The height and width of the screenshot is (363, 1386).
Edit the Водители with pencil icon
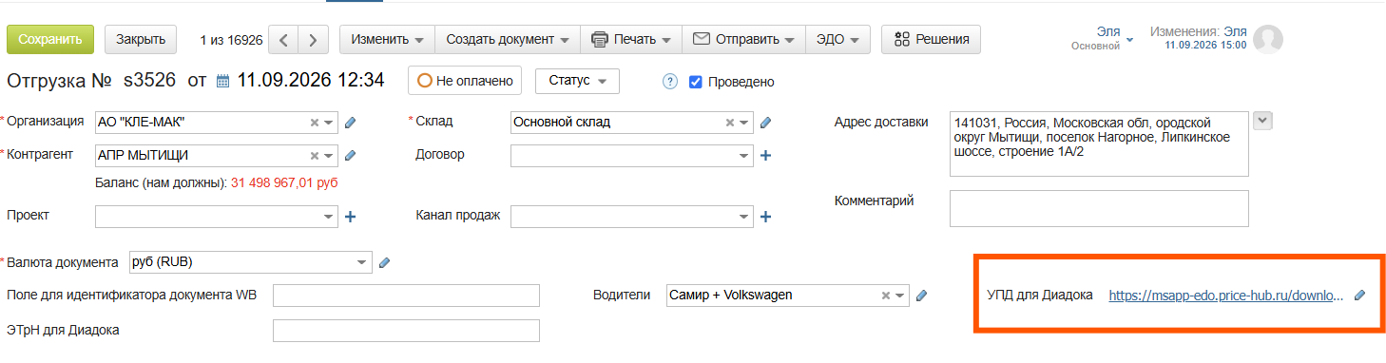point(921,296)
